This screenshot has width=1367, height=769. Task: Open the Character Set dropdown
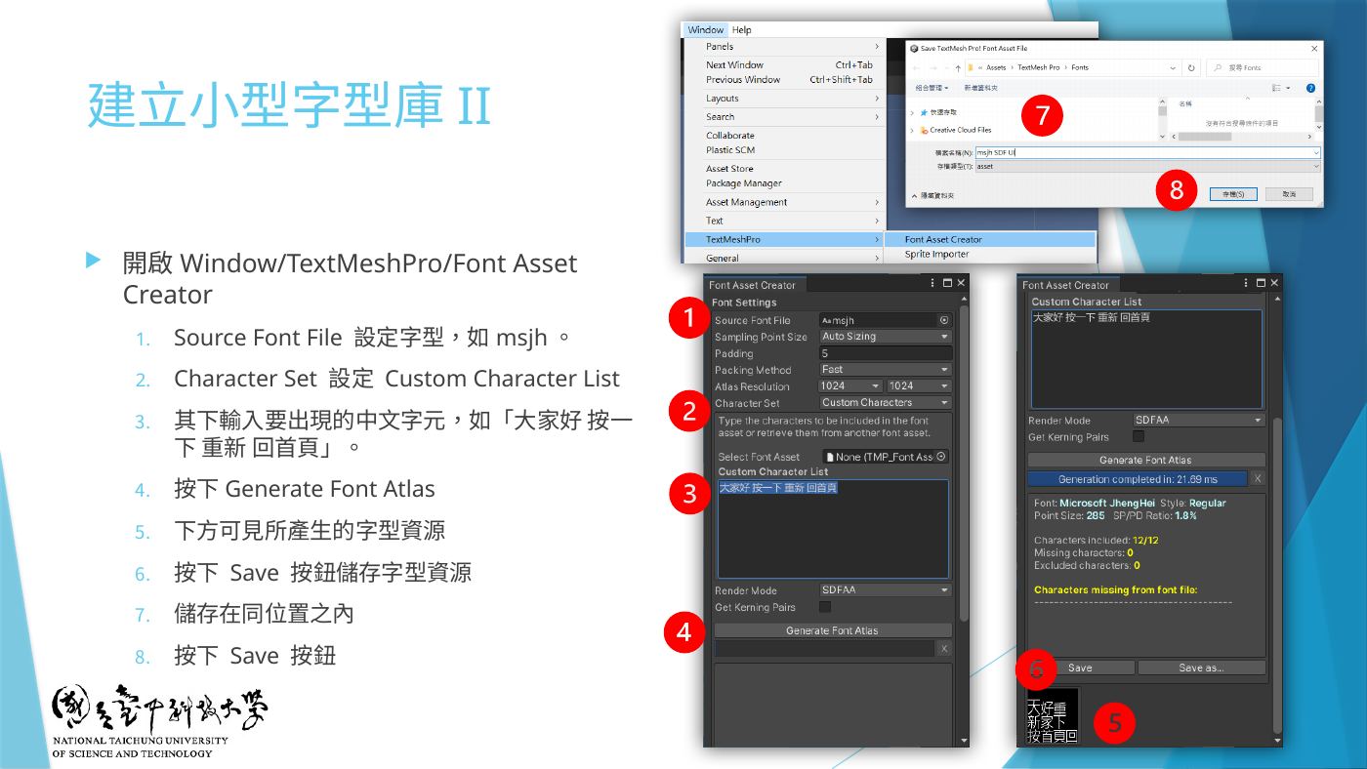(x=885, y=402)
